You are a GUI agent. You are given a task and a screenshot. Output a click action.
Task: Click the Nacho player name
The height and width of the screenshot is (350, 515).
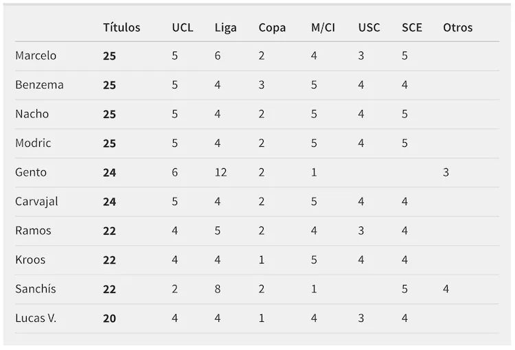coord(32,114)
